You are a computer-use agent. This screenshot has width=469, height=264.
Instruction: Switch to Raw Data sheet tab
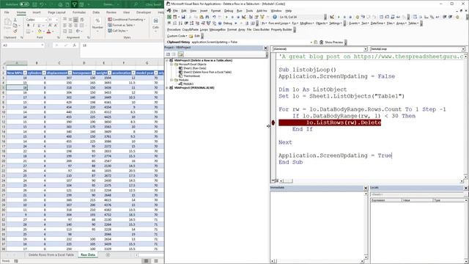[x=88, y=254]
